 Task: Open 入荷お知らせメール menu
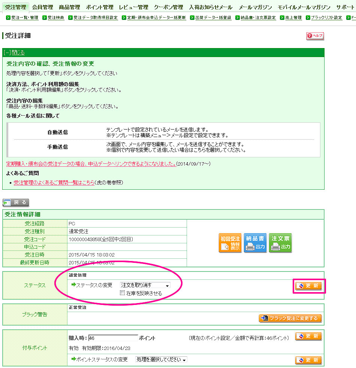point(211,7)
